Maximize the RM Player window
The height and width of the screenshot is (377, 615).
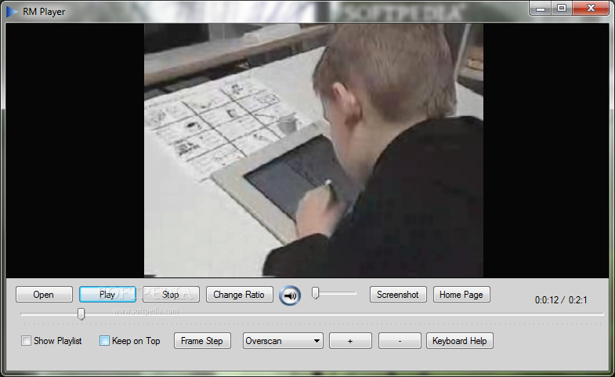coord(562,9)
